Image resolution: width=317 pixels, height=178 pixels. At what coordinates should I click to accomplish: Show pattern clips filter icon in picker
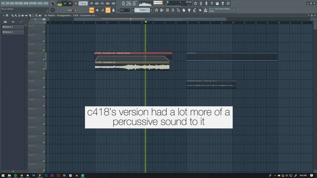click(x=5, y=22)
